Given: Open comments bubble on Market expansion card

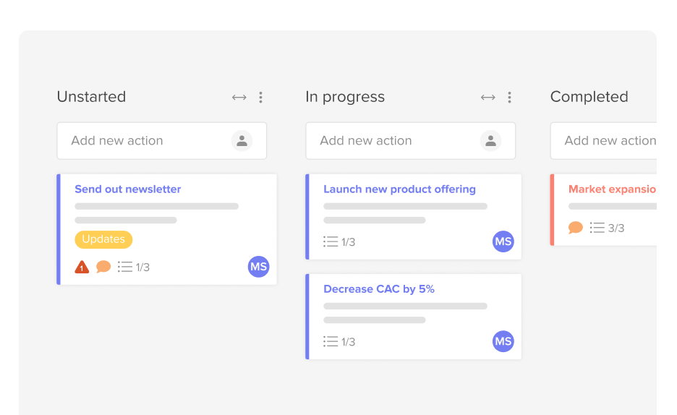Looking at the screenshot, I should click(576, 227).
